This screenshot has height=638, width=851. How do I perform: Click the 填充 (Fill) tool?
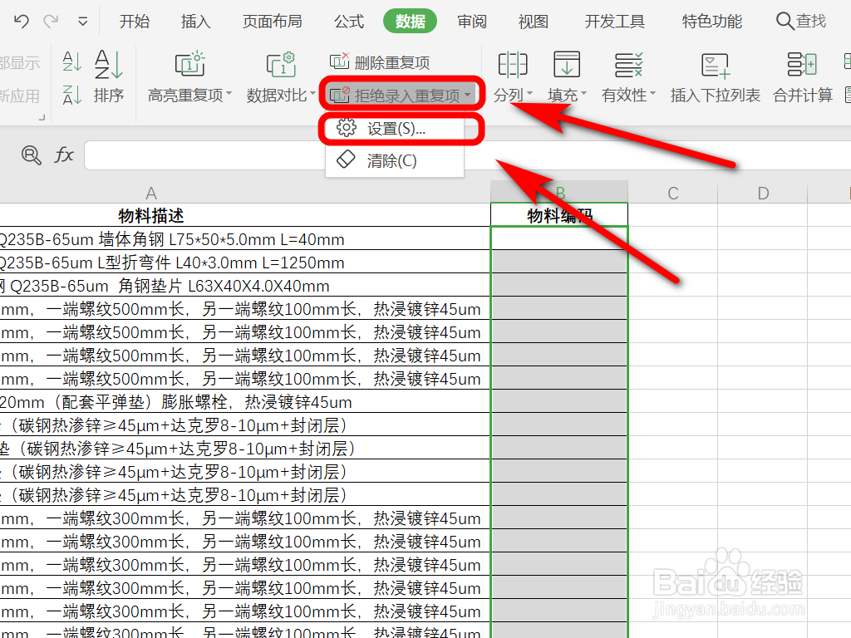[566, 77]
